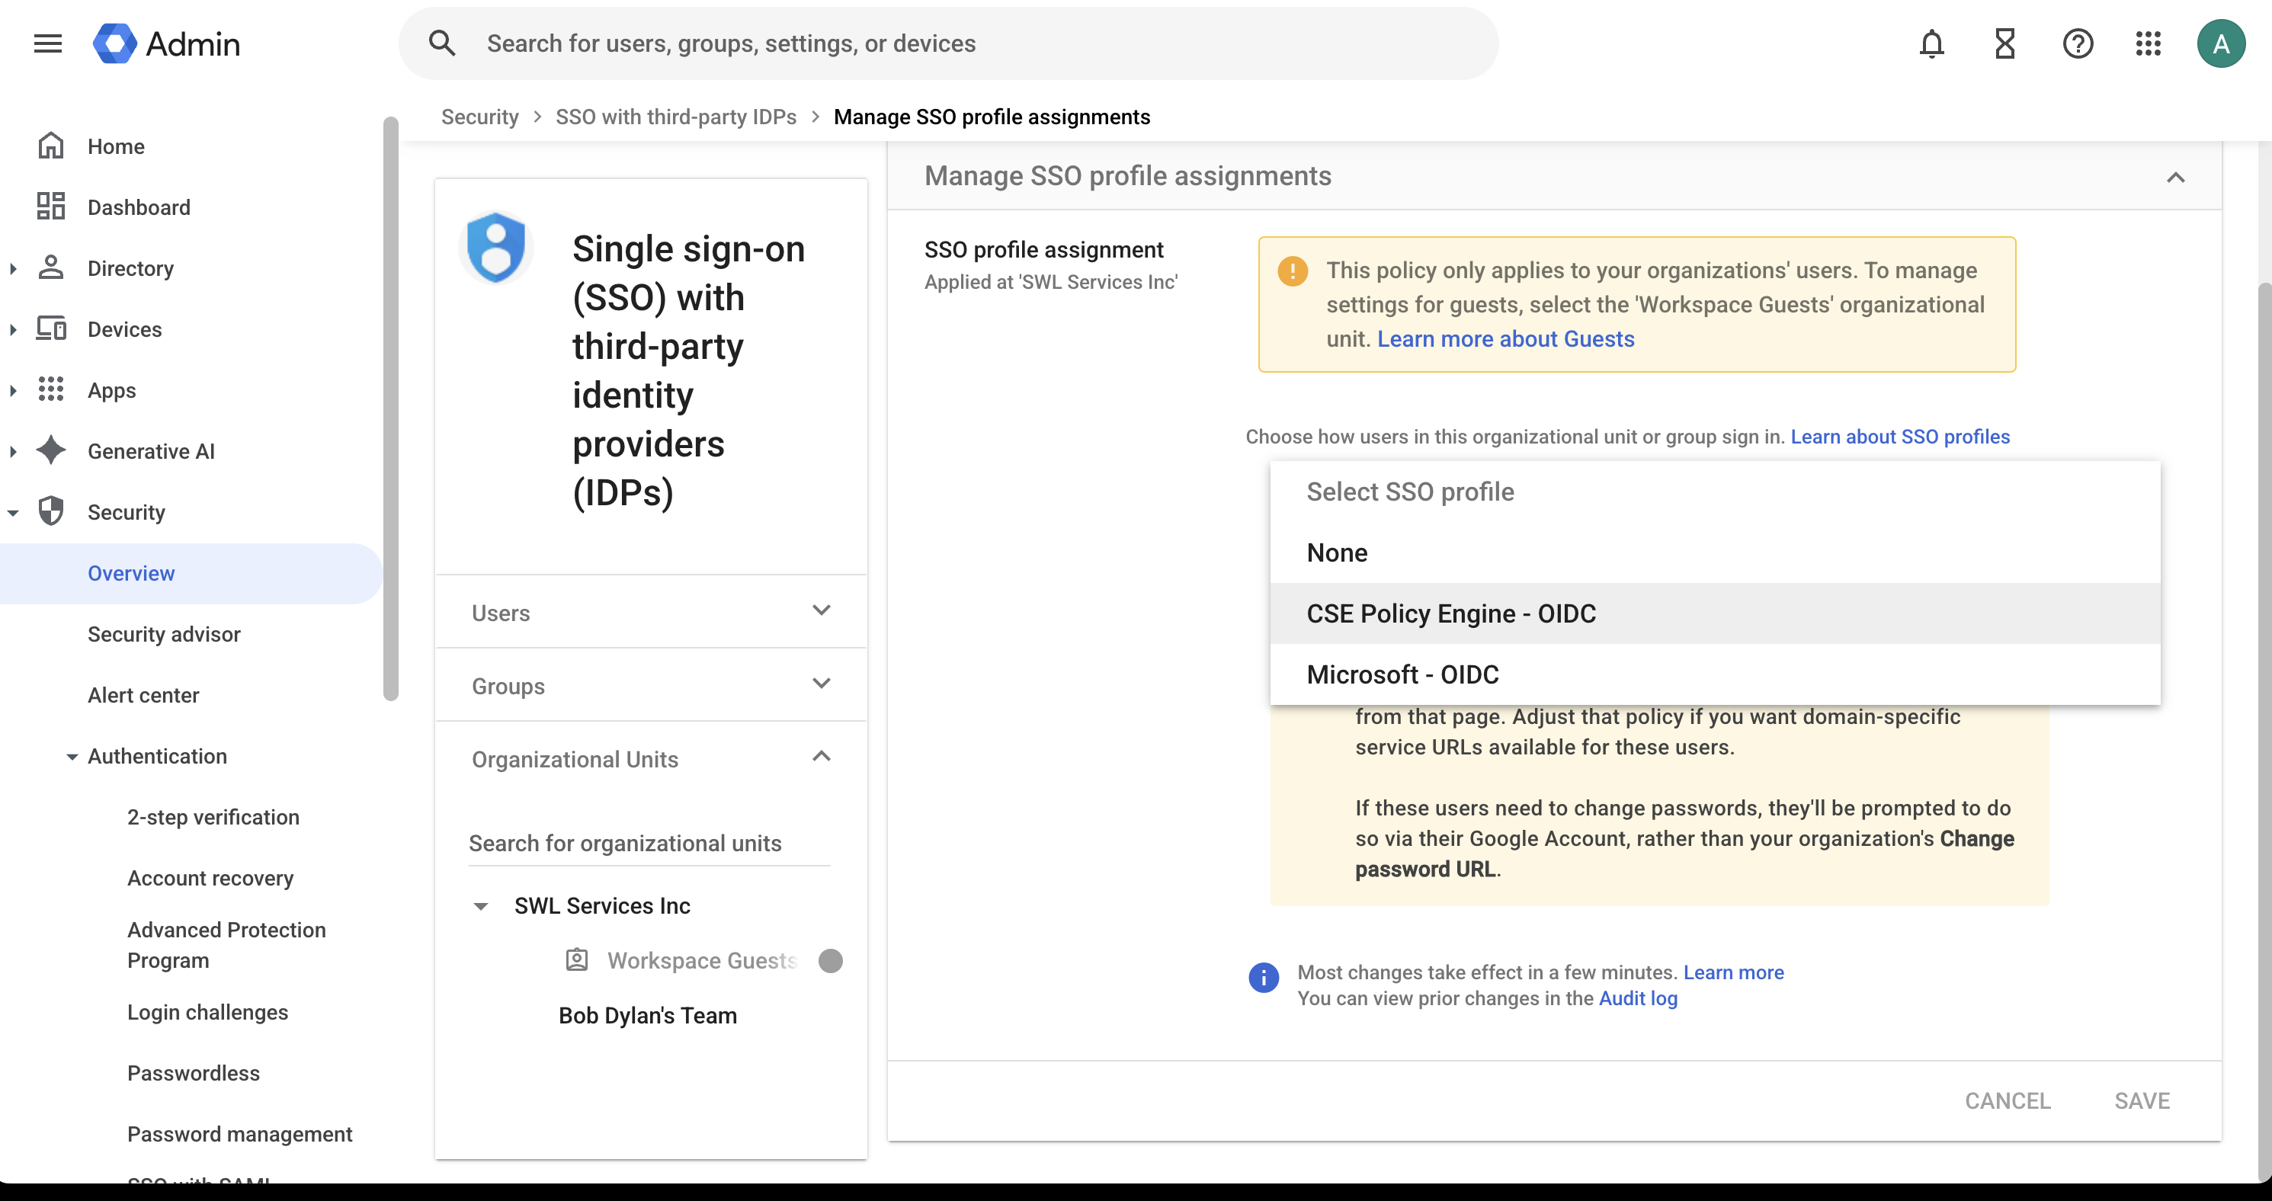Image resolution: width=2272 pixels, height=1201 pixels.
Task: Click the CANCEL button
Action: pyautogui.click(x=2008, y=1100)
